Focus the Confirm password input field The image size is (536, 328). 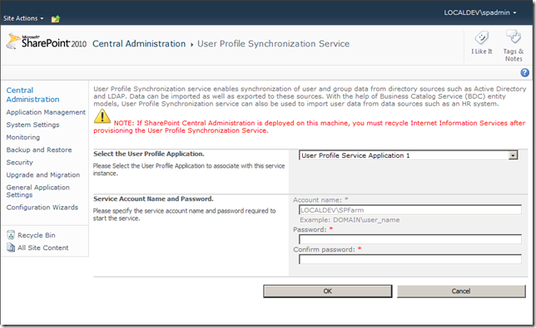(x=409, y=259)
